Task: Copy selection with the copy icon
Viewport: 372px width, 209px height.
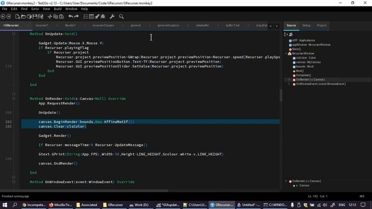Action: point(56,16)
